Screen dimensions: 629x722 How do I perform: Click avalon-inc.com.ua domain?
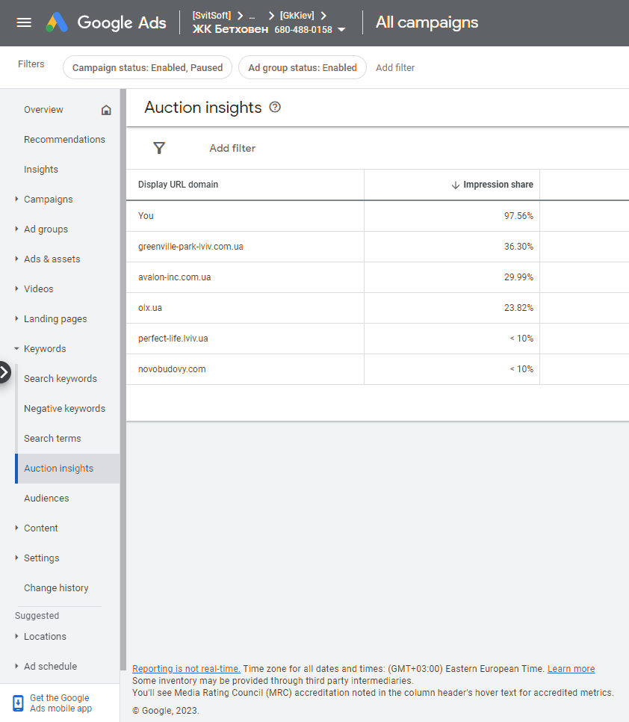[x=174, y=277]
